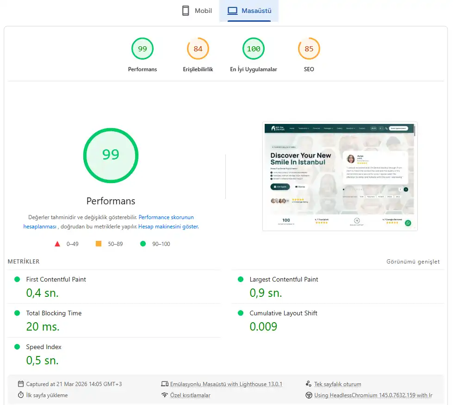Click the 100 En İyi Uygulamalar gauge
Screen dimensions: 453x405
point(253,48)
